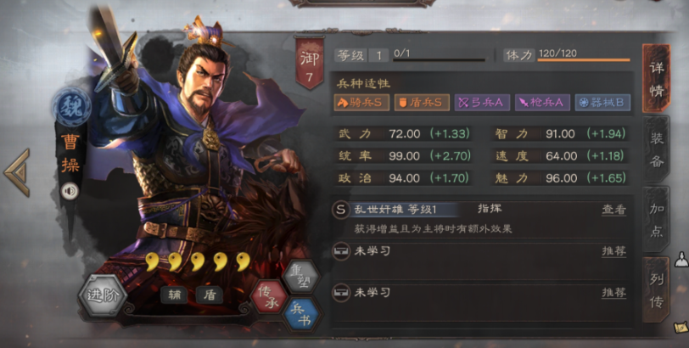Open the 进阶 hexagon button
Screen dimensions: 689x348
click(x=103, y=295)
